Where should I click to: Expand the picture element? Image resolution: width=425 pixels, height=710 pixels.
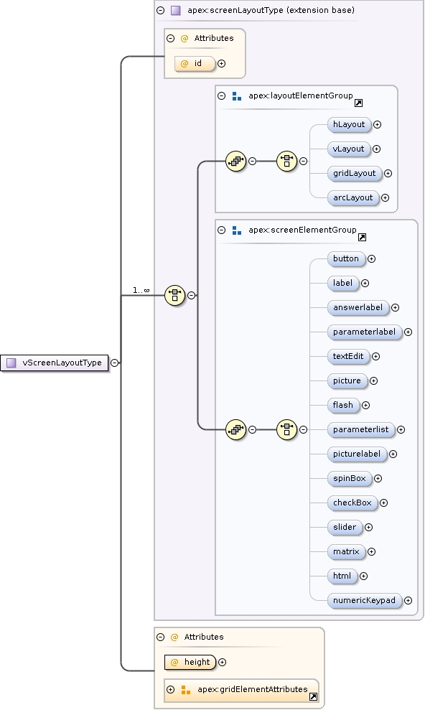point(373,381)
